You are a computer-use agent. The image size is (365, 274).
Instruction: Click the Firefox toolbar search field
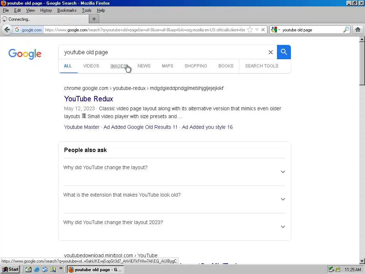(x=312, y=30)
